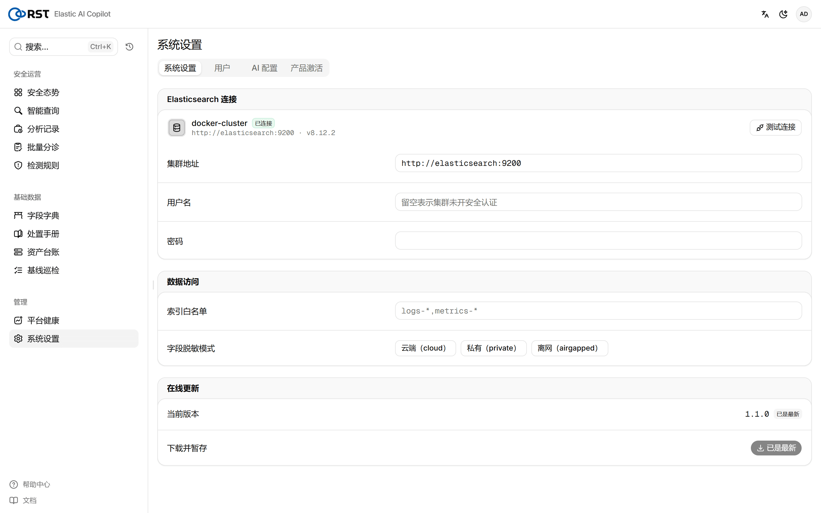Screen dimensions: 821x513
Task: Click the 索引白名单 input field
Action: [598, 311]
